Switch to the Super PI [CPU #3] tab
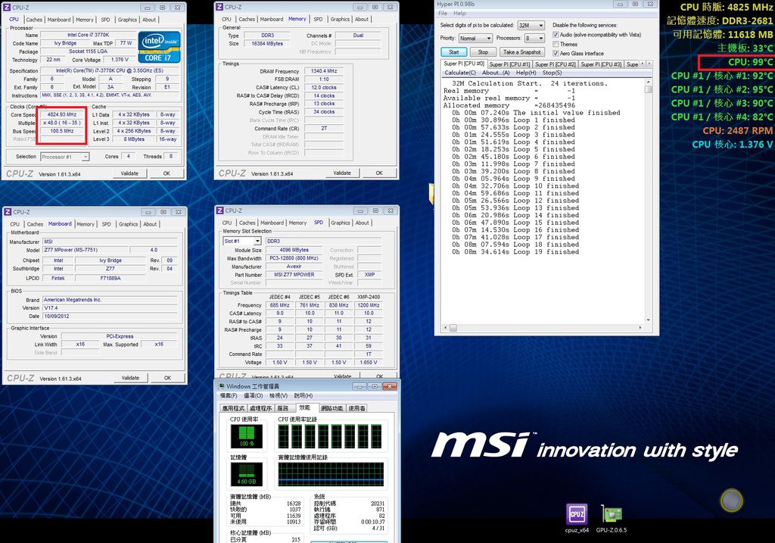The image size is (775, 543). point(601,64)
